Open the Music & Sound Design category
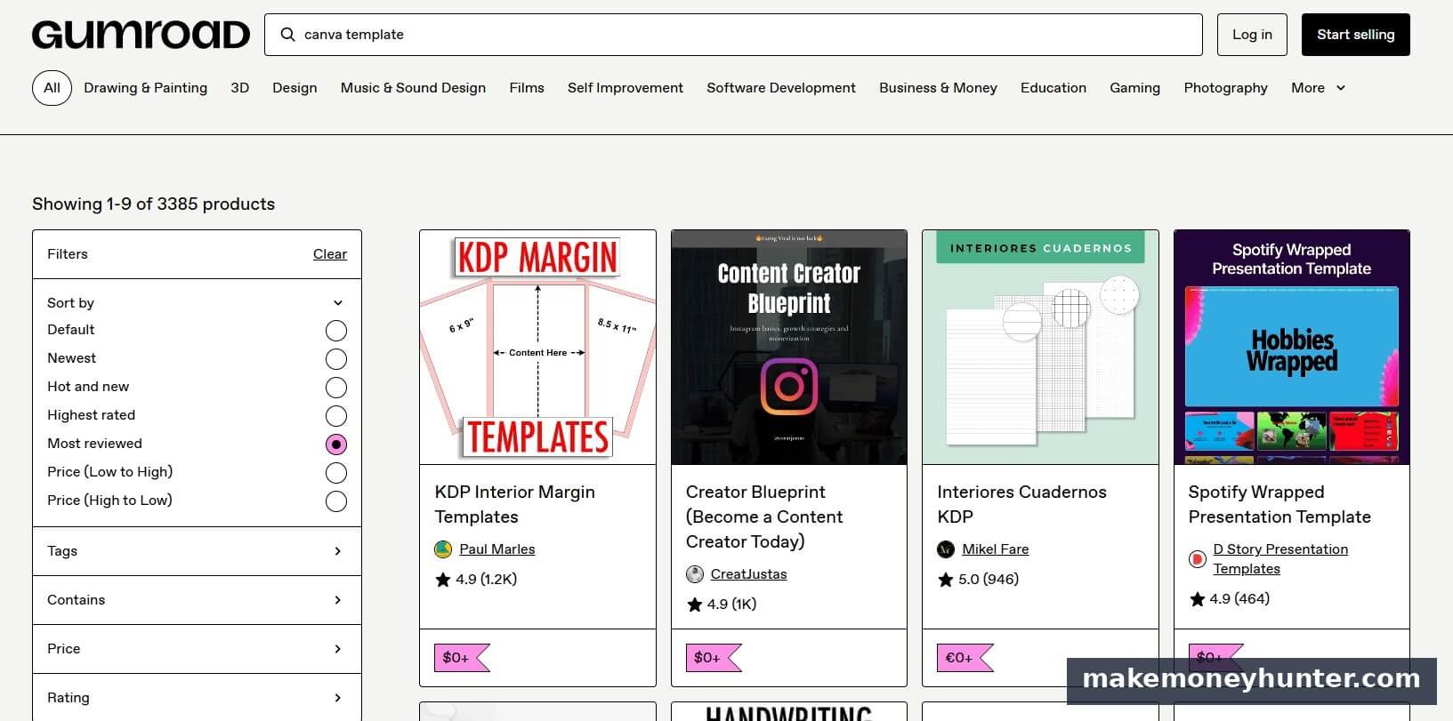 click(413, 88)
